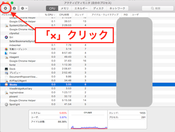Switch to the メモリ tab

coord(65,8)
